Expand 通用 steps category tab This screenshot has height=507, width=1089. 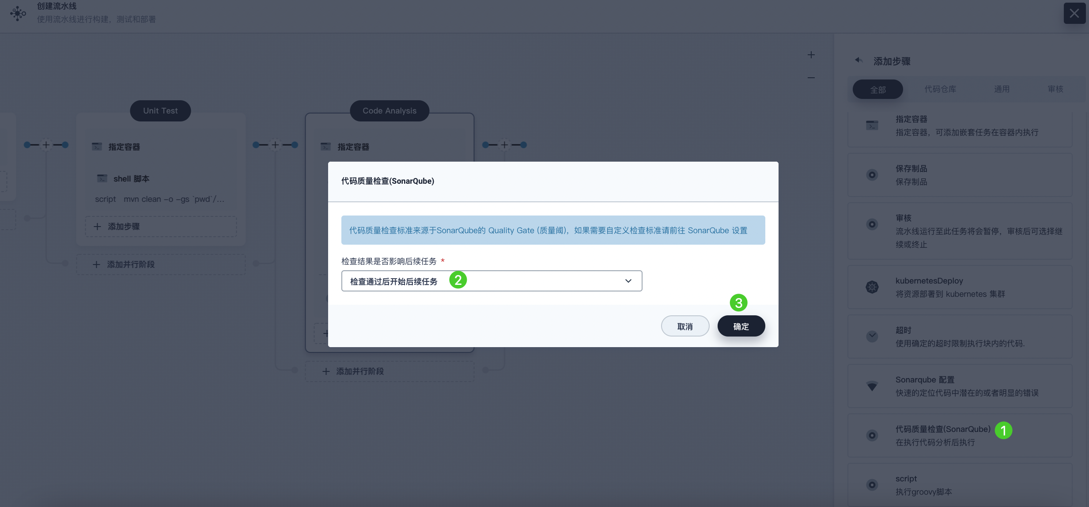tap(1002, 88)
